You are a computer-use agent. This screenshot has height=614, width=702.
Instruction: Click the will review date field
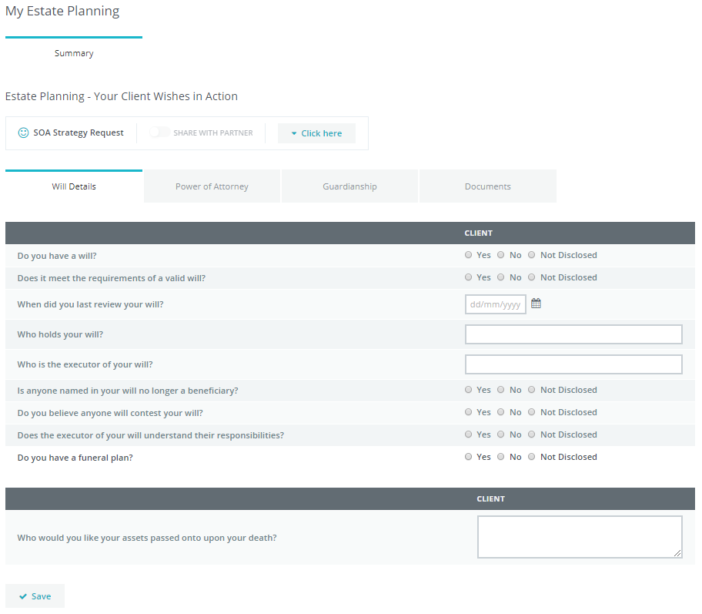(x=495, y=304)
